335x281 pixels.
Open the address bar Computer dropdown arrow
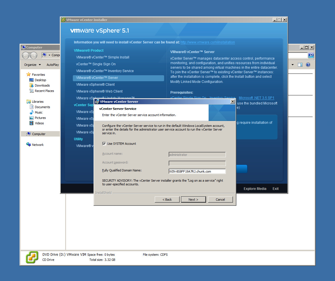pyautogui.click(x=49, y=55)
